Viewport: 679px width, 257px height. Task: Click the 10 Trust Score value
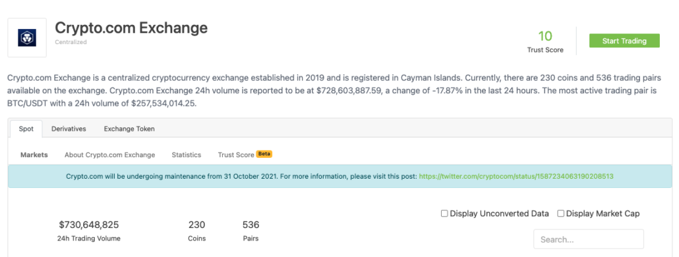click(545, 36)
